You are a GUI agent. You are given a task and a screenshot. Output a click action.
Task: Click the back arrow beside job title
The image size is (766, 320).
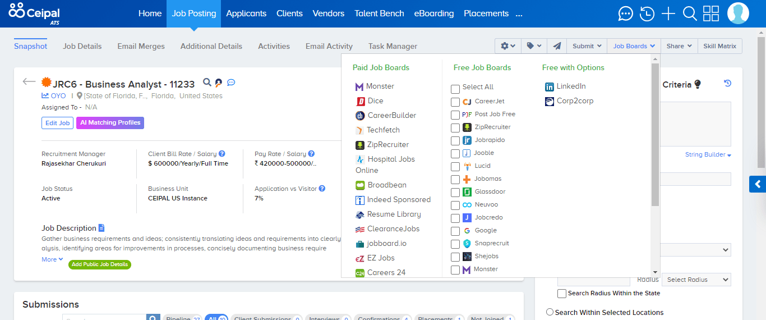pyautogui.click(x=29, y=82)
